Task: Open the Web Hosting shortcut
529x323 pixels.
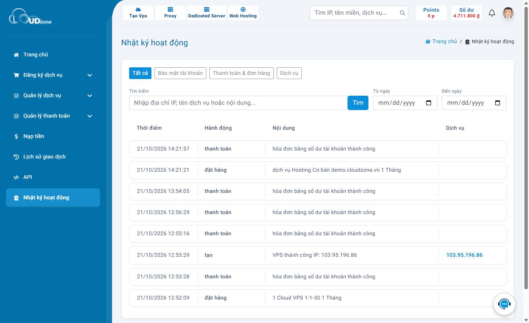Action: pos(243,13)
